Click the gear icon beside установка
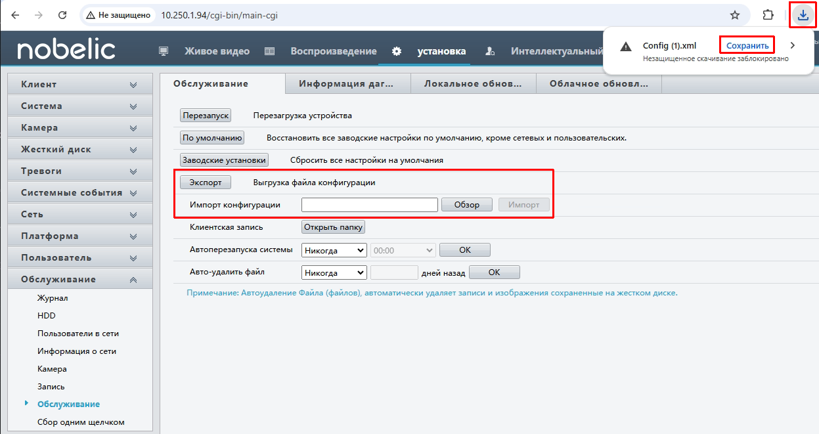This screenshot has width=819, height=434. click(397, 51)
